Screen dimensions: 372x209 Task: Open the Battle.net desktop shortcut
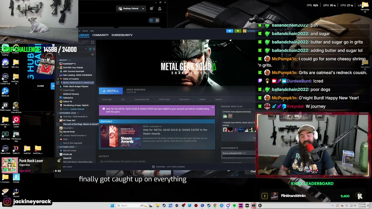pos(5,92)
